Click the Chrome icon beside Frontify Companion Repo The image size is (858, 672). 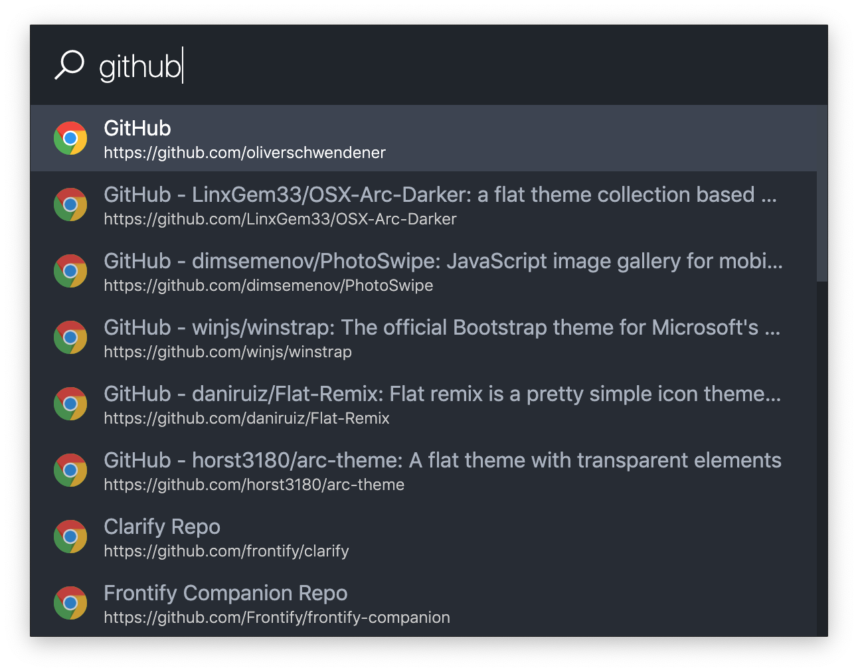[70, 603]
